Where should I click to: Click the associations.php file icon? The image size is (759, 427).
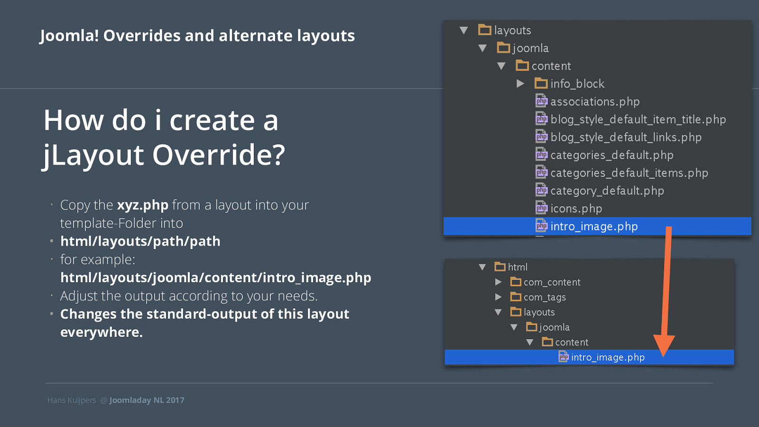(541, 101)
